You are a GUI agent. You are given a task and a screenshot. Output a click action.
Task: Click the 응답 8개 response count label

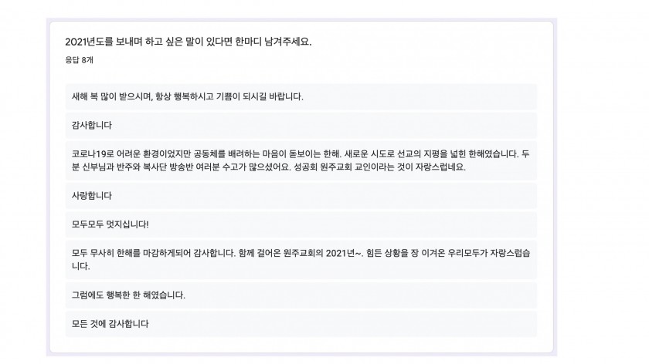point(79,60)
